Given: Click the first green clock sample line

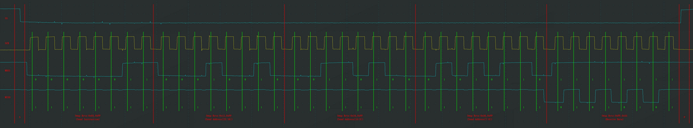Looking at the screenshot, I should [x=32, y=72].
